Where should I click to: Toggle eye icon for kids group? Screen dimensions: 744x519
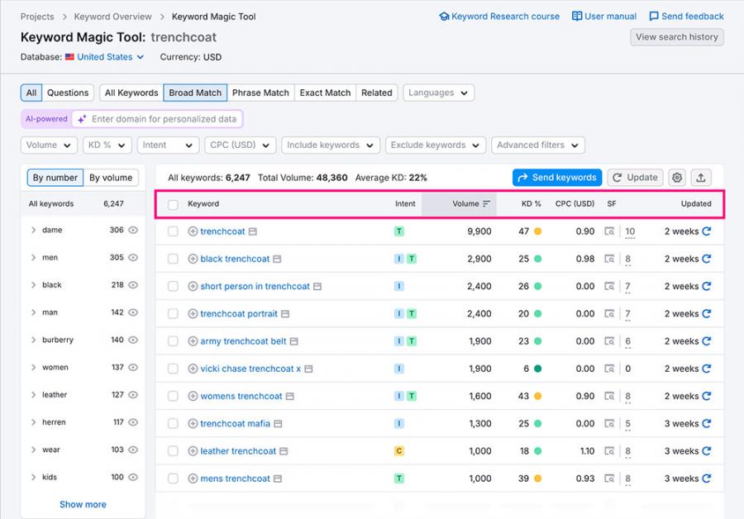pyautogui.click(x=133, y=477)
